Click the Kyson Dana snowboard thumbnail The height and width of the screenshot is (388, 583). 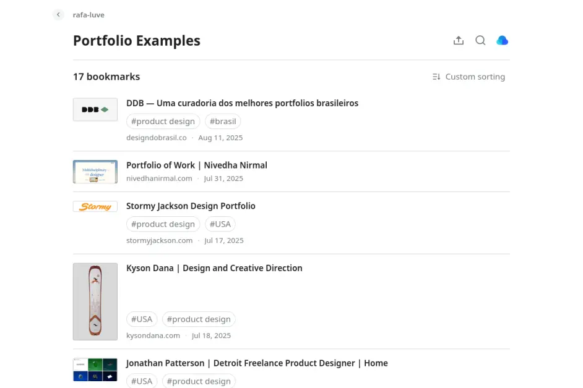coord(95,302)
